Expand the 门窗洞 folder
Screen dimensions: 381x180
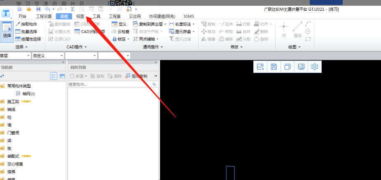pyautogui.click(x=2, y=133)
